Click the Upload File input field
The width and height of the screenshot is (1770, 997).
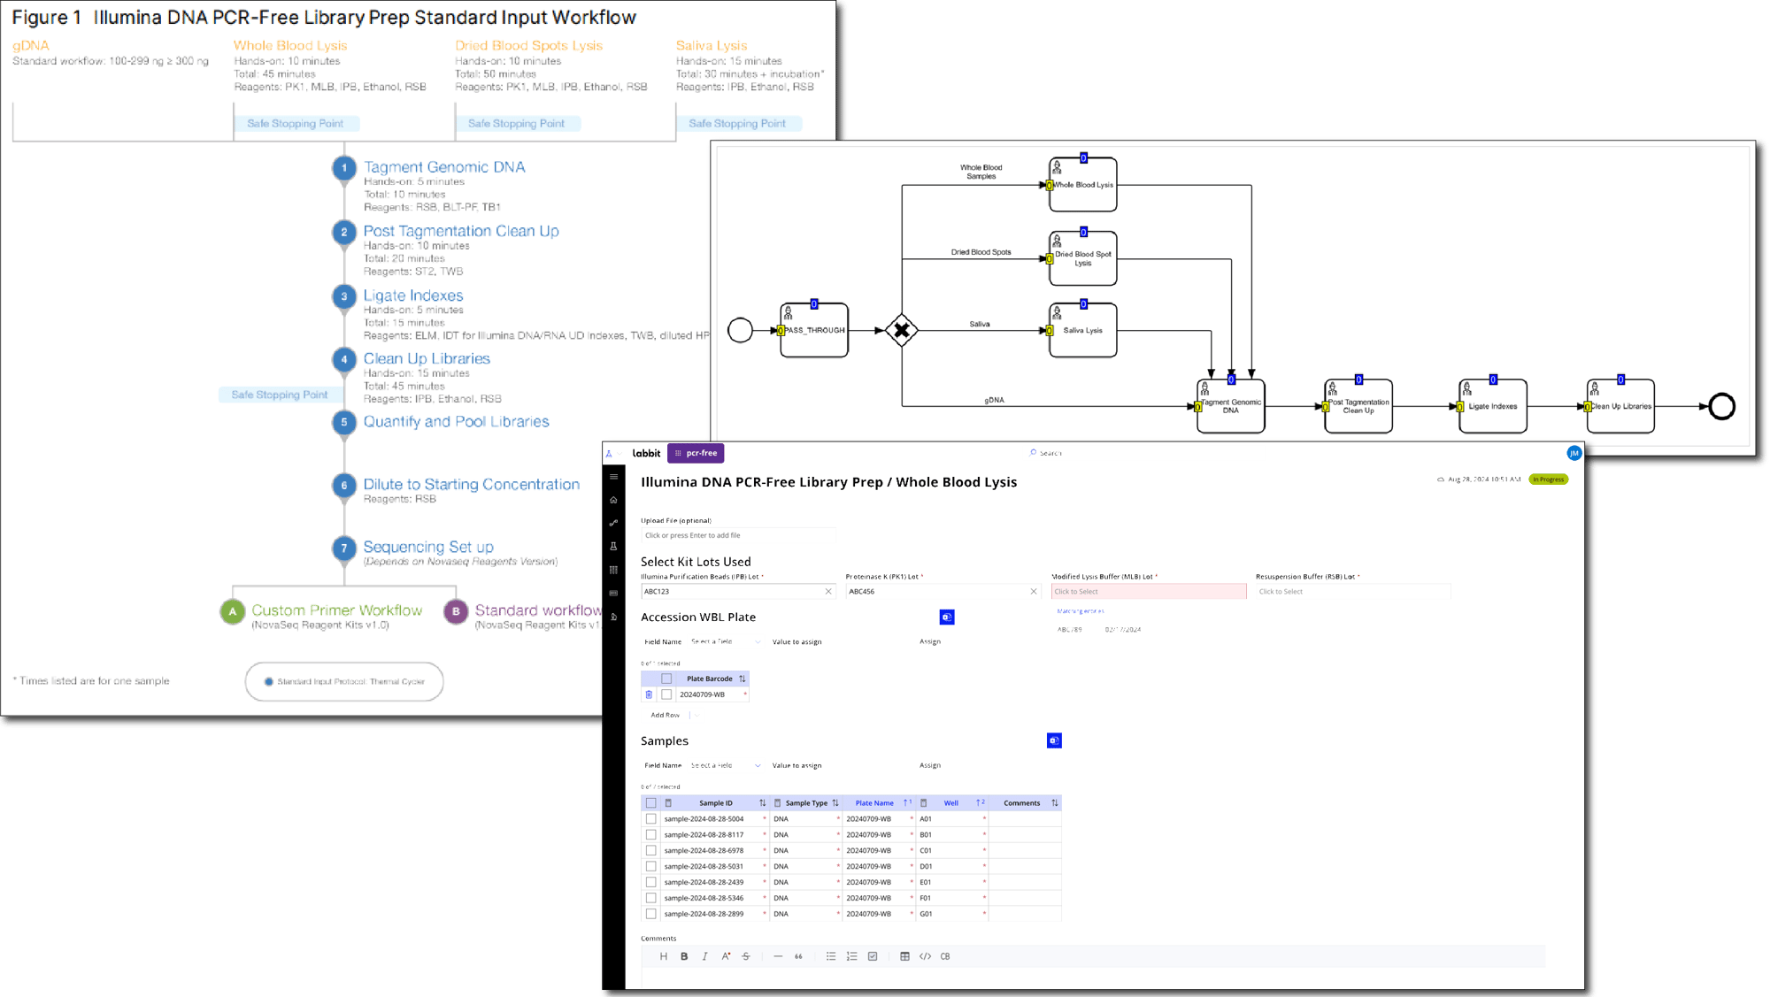[x=737, y=535]
